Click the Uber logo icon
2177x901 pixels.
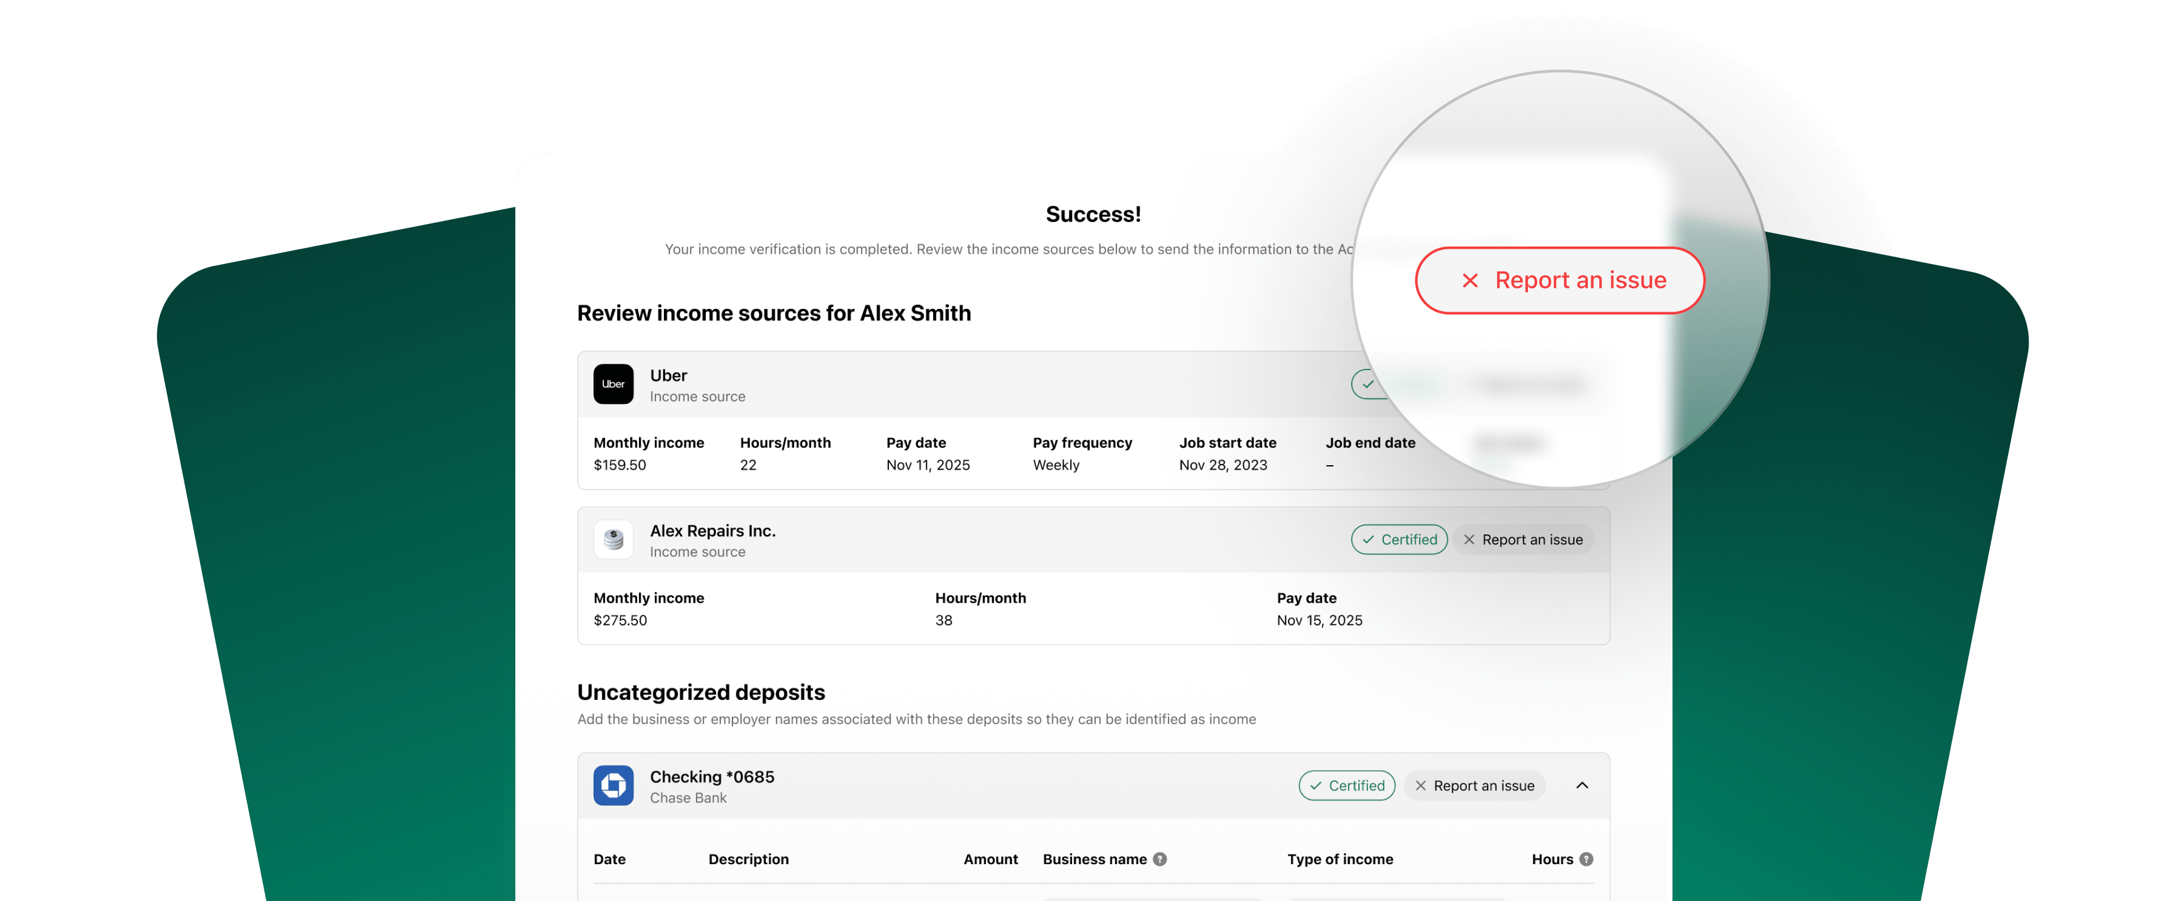[x=613, y=384]
